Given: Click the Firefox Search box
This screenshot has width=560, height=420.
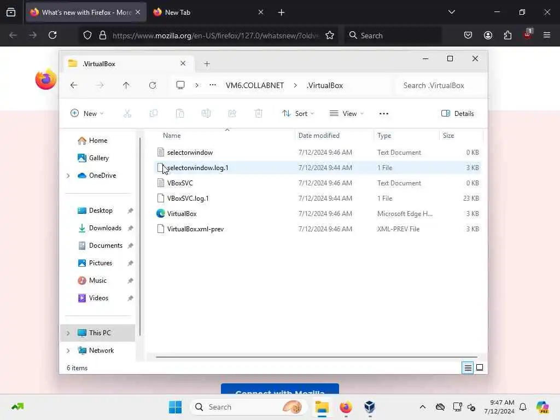Looking at the screenshot, I should (393, 36).
